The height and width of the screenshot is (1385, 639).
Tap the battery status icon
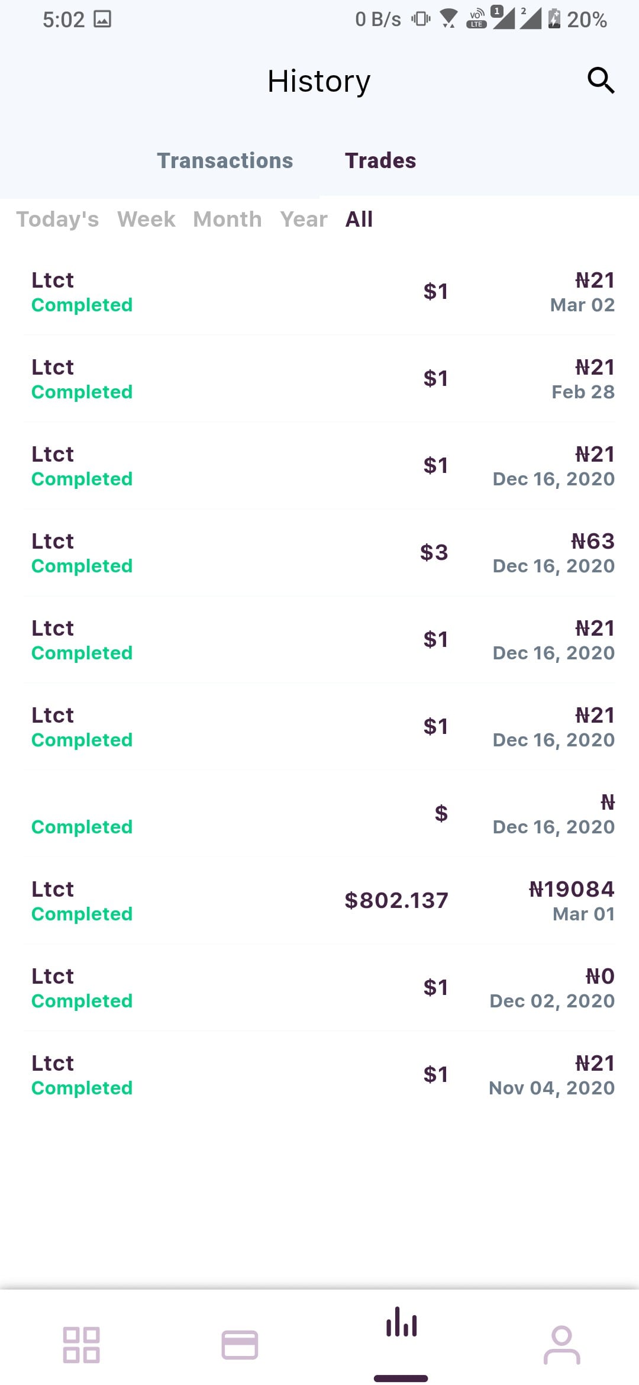554,19
